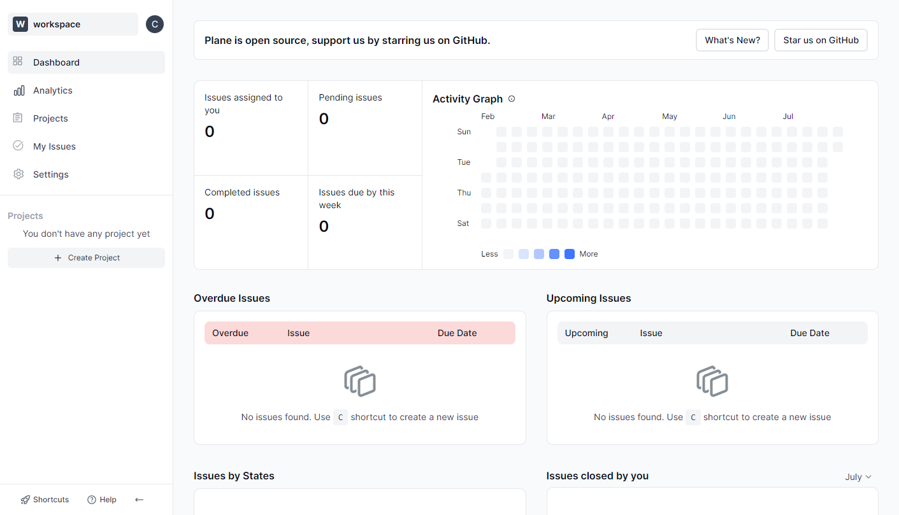Click Star us on GitHub button
Image resolution: width=899 pixels, height=515 pixels.
pyautogui.click(x=821, y=40)
